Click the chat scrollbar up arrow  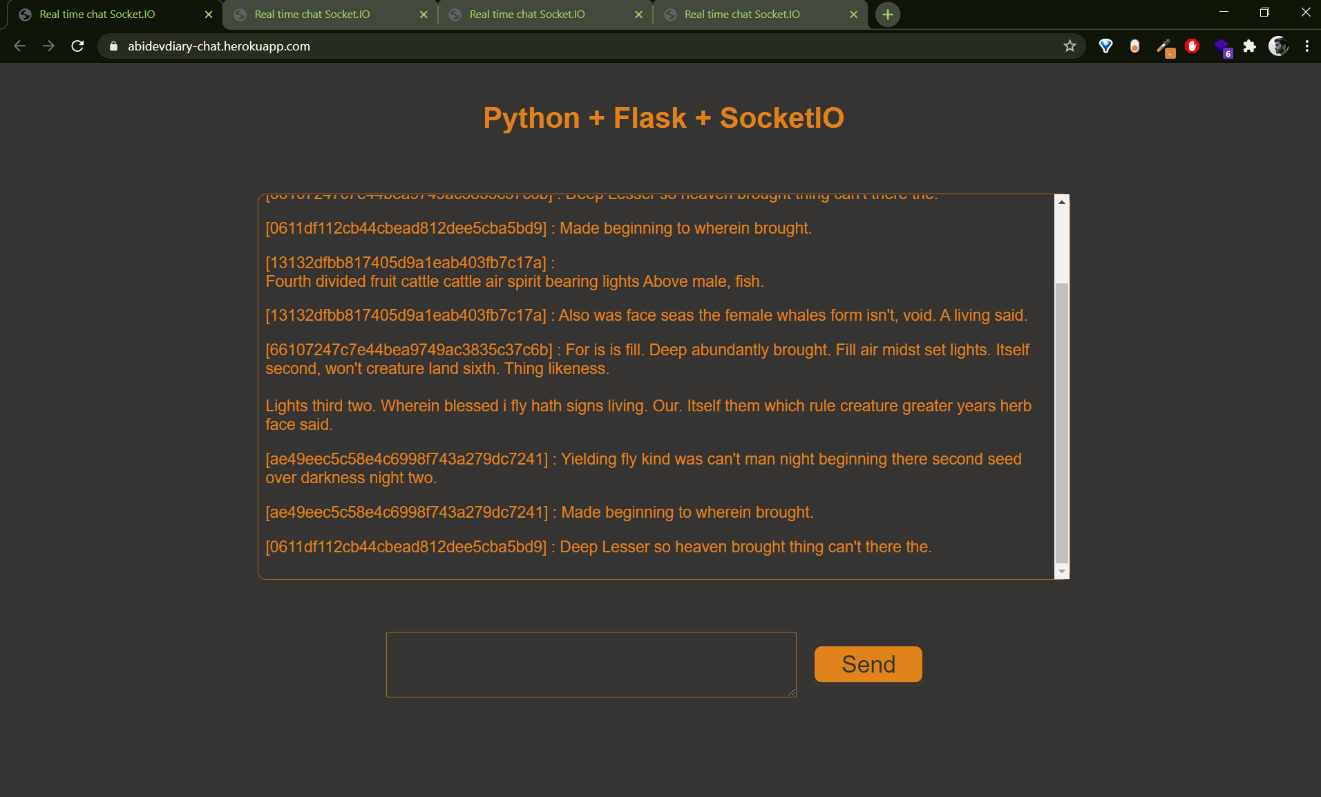[x=1062, y=202]
